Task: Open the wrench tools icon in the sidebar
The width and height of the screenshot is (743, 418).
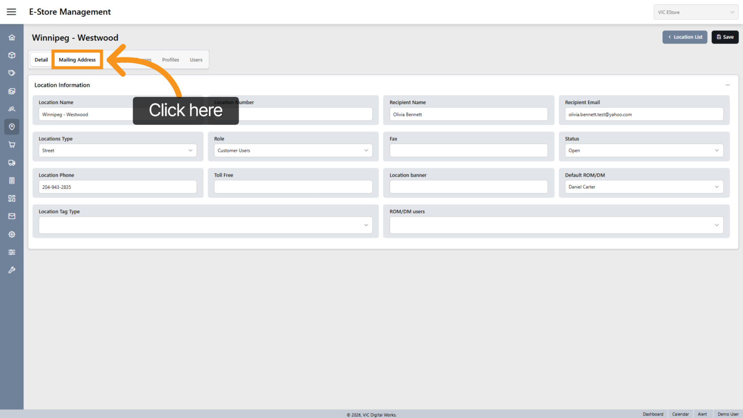Action: 12,270
